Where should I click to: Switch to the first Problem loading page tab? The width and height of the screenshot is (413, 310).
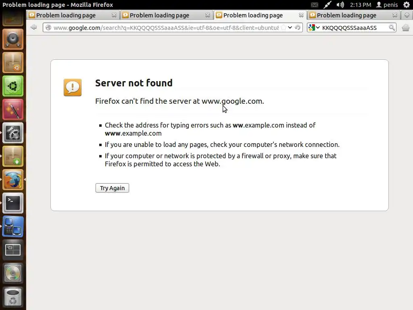point(73,15)
